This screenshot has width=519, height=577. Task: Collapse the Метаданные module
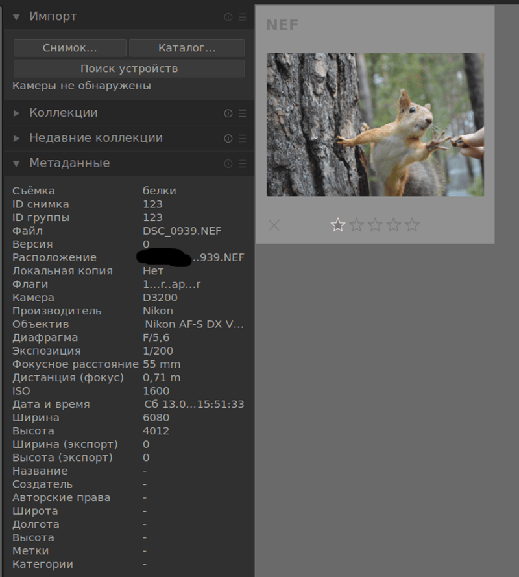click(x=16, y=164)
